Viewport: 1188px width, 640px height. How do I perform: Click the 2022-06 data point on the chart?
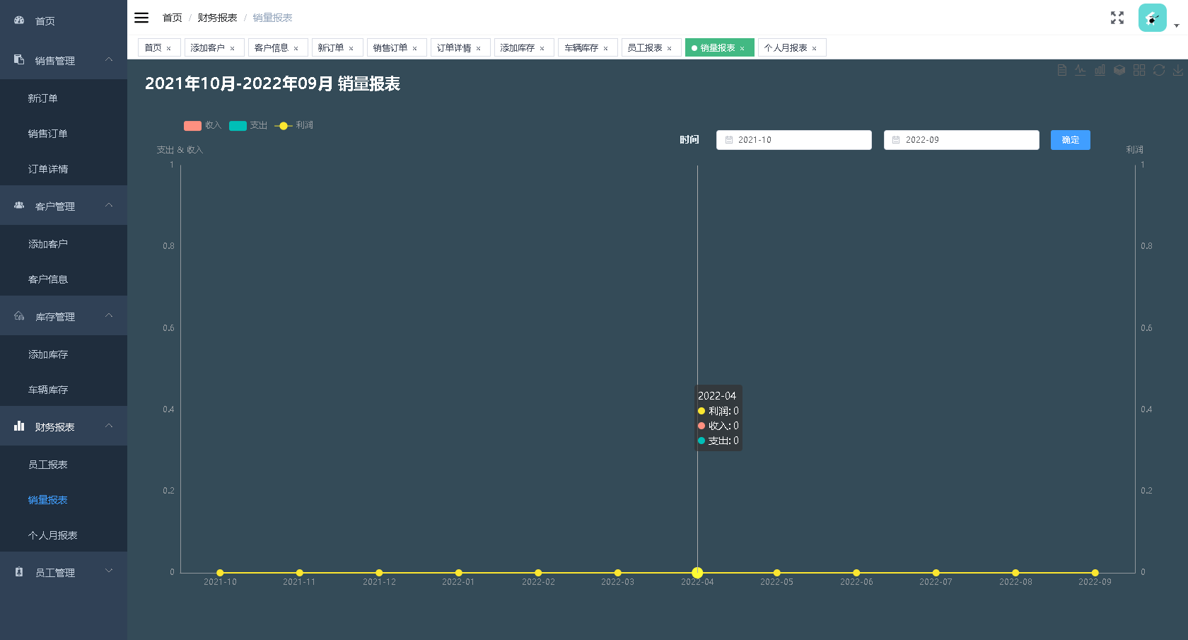point(856,573)
